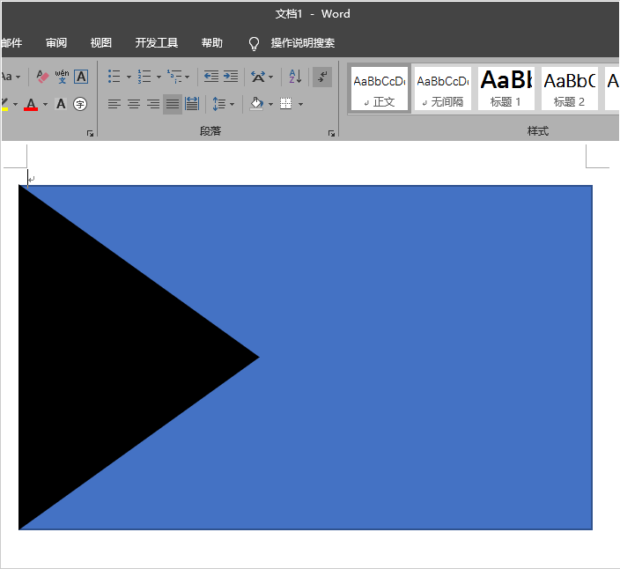Expand shading color dropdown arrow
This screenshot has height=569, width=620.
[x=271, y=105]
